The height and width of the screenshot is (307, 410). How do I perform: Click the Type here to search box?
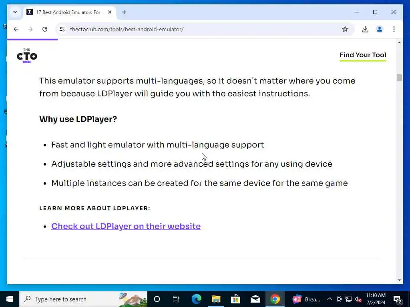click(83, 299)
